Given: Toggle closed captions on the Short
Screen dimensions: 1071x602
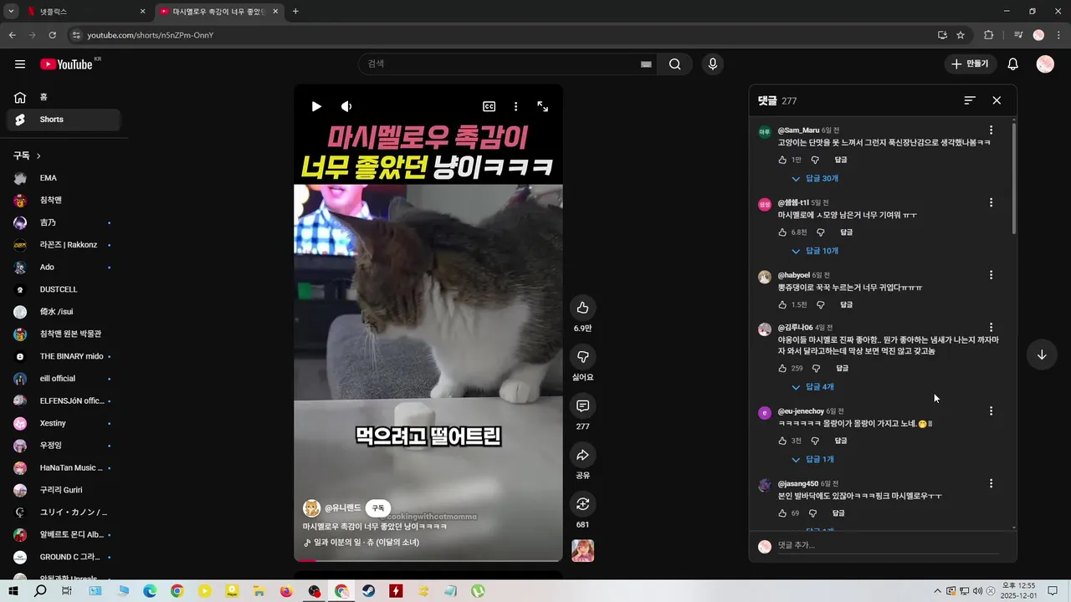Looking at the screenshot, I should [x=489, y=106].
